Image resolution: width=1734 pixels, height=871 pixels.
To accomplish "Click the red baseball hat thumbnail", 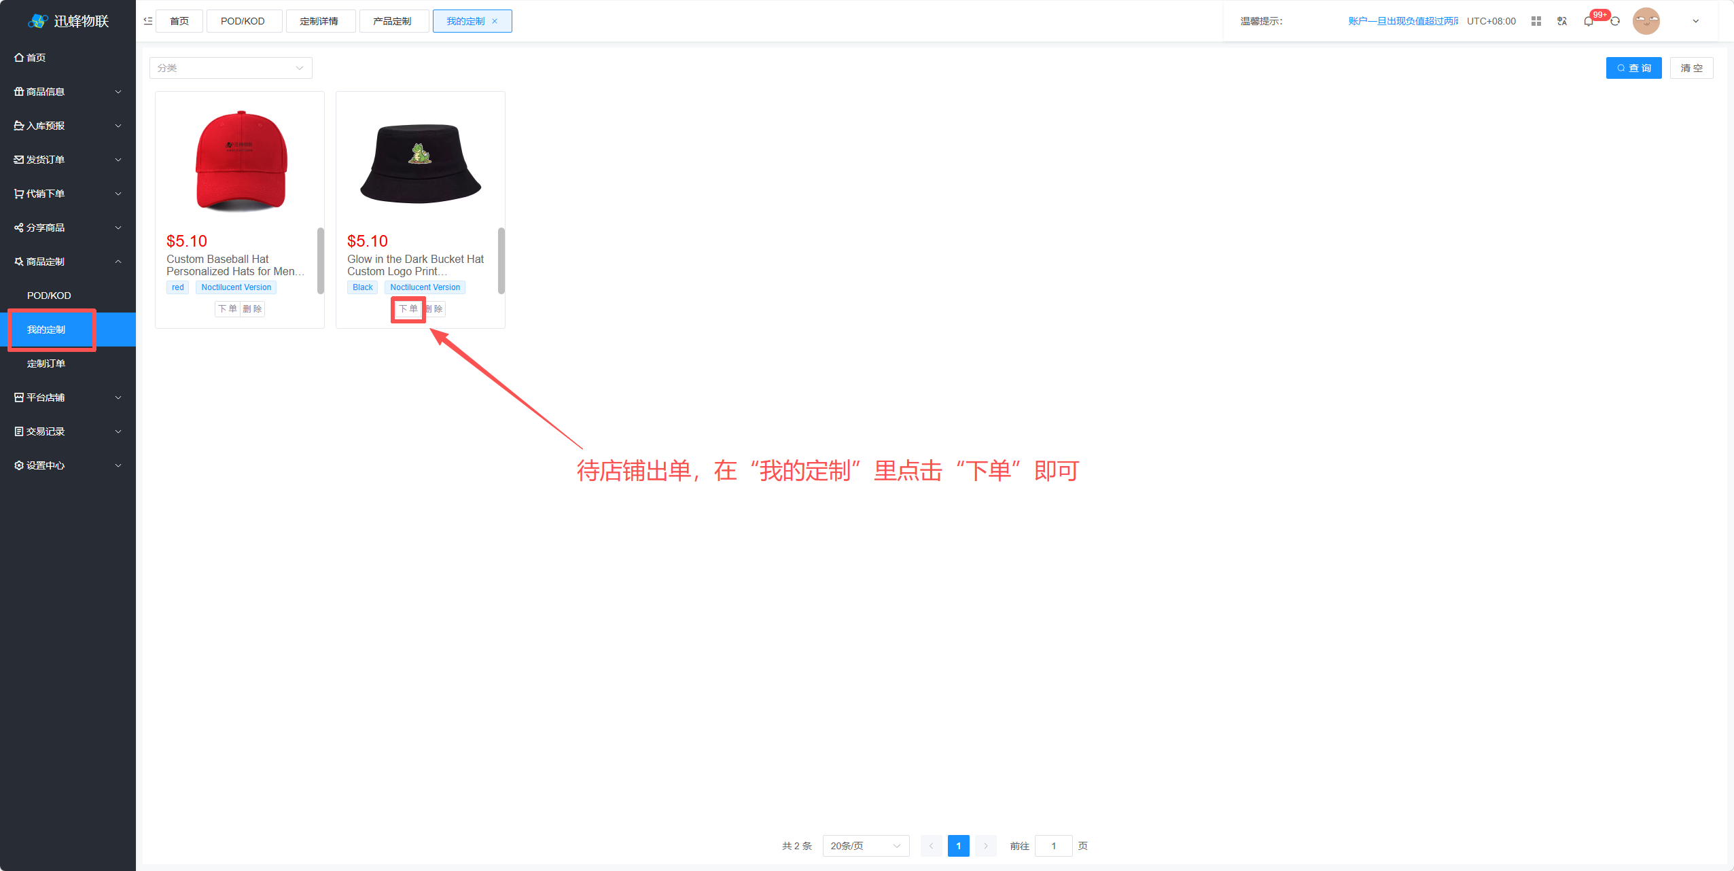I will click(x=241, y=161).
